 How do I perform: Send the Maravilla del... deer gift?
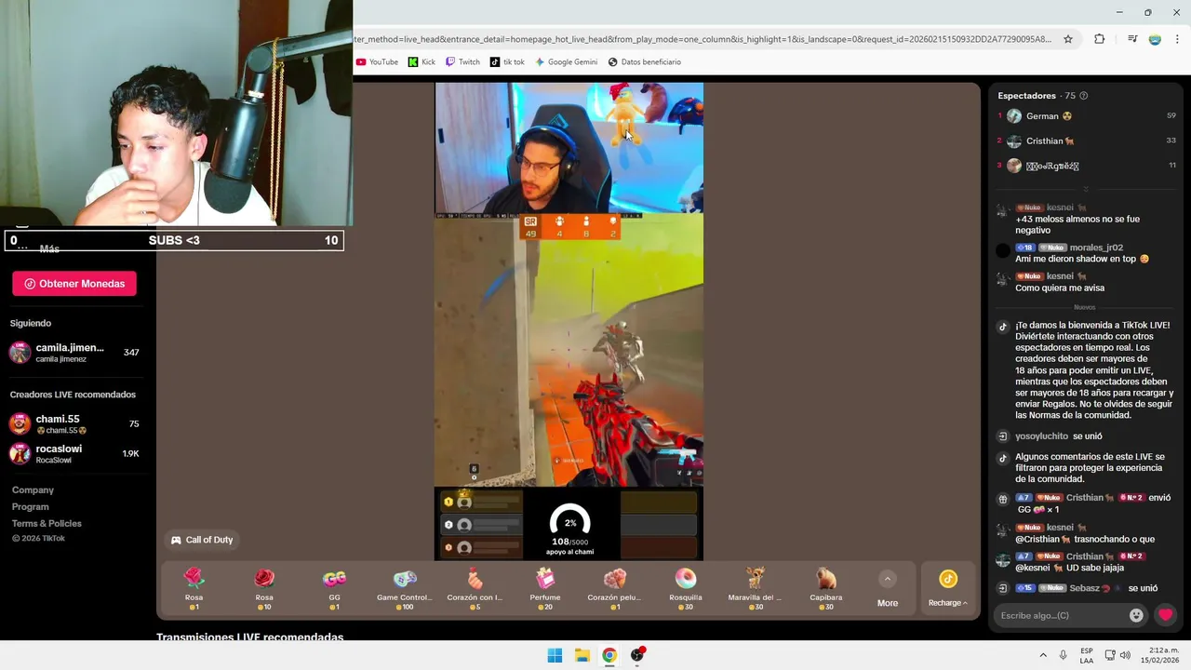756,588
